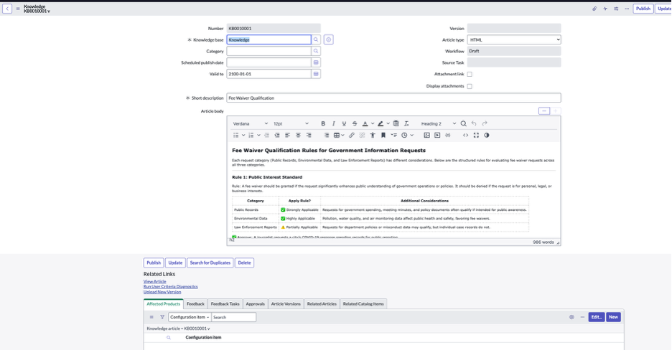The image size is (672, 350).
Task: Expand the table insert dropdown arrow
Action: [x=342, y=136]
